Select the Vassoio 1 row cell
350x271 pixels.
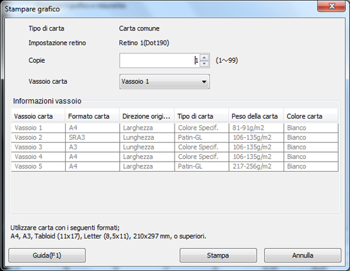pos(38,128)
